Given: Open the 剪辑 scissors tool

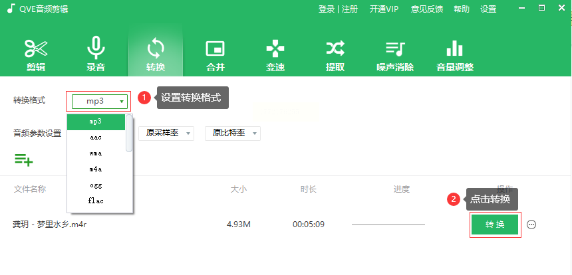Looking at the screenshot, I should tap(36, 56).
